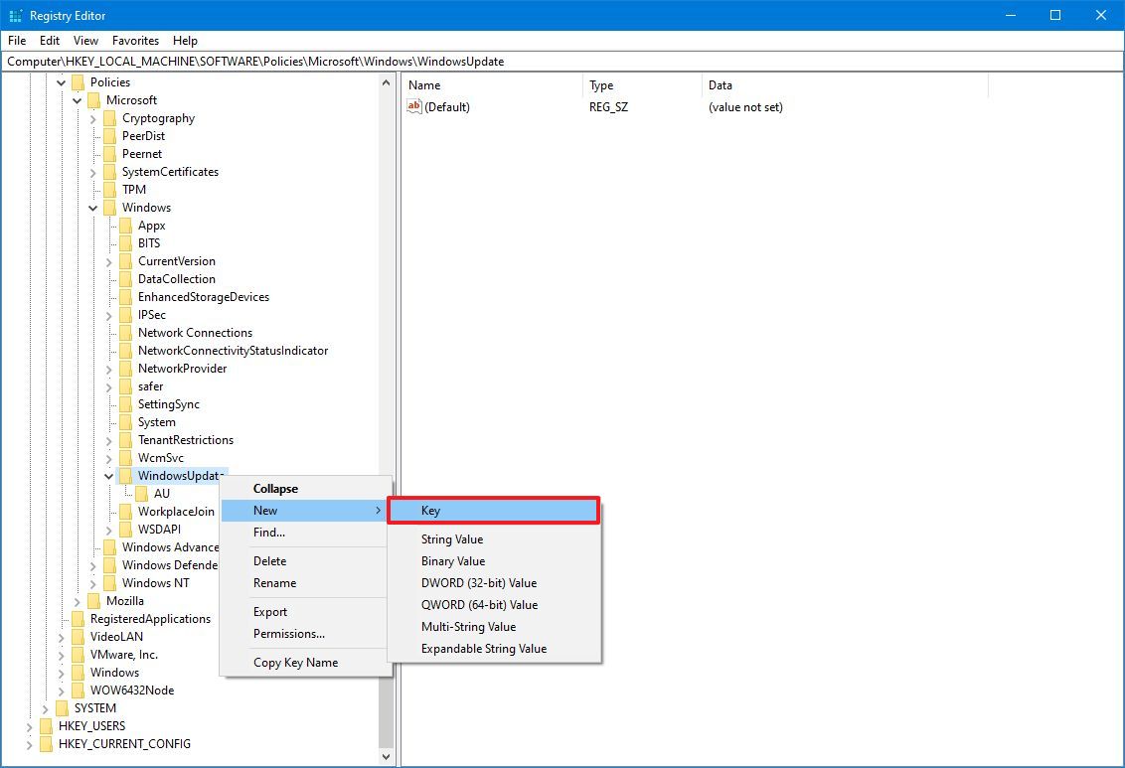Expand the CurrentVersion tree node

108,260
